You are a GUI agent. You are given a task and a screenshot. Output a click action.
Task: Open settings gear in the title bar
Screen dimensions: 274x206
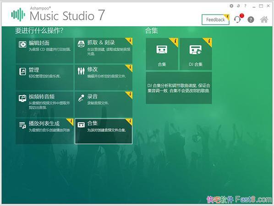click(x=231, y=6)
